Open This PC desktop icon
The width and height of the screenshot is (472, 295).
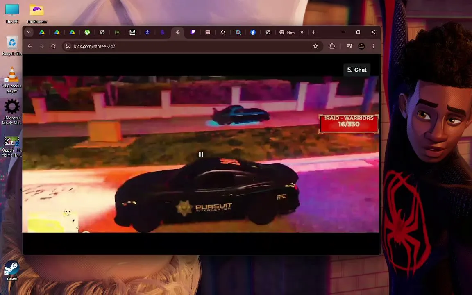pyautogui.click(x=12, y=14)
